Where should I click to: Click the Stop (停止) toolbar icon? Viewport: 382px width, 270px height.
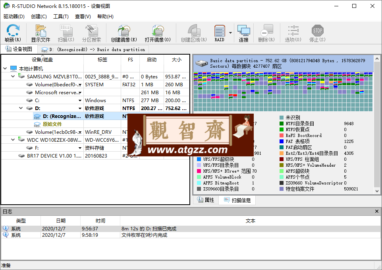317,33
